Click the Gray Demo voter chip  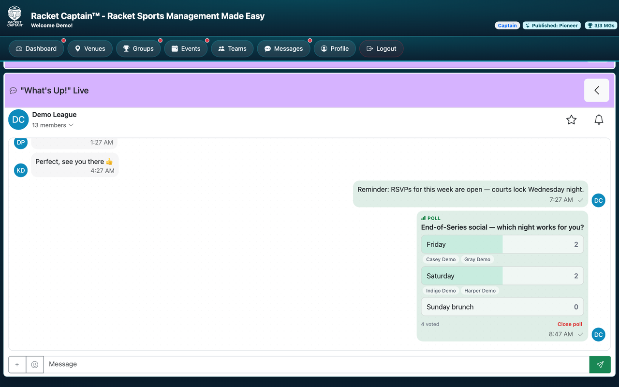(477, 259)
